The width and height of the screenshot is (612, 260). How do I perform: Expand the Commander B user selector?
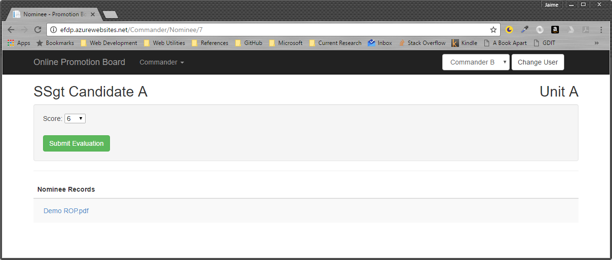[x=476, y=62]
